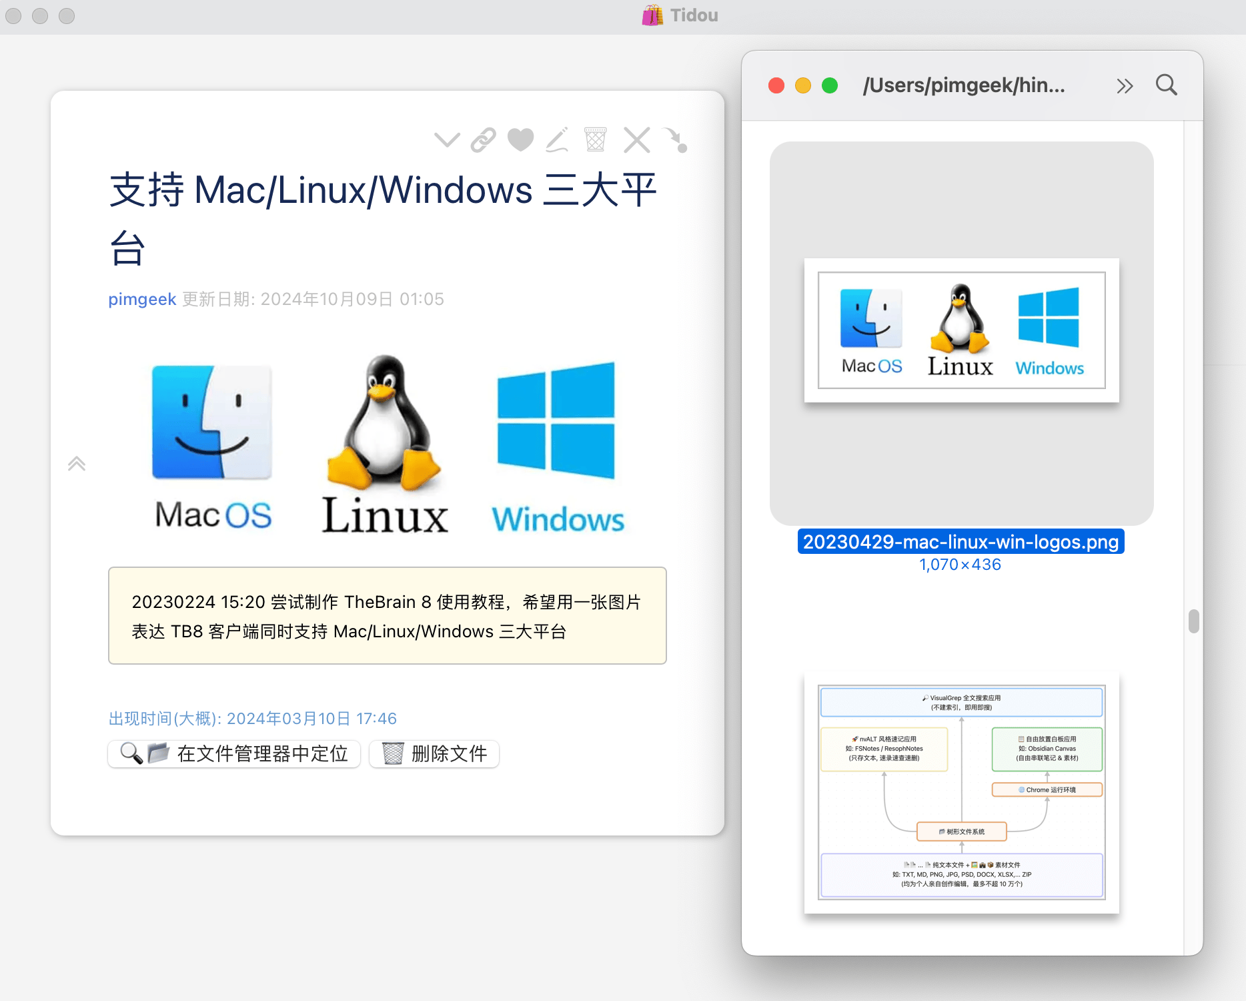
Task: Click the card title 支持 Mac/Linux/Windows 三大平台
Action: click(384, 218)
